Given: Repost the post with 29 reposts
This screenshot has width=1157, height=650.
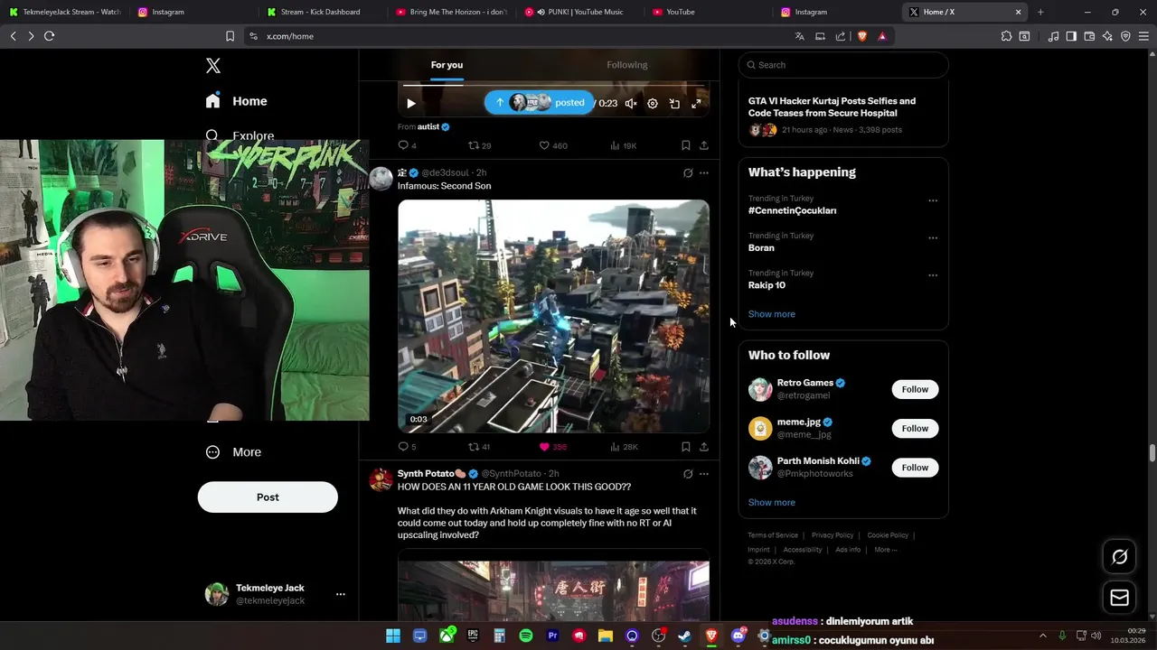Looking at the screenshot, I should (479, 145).
